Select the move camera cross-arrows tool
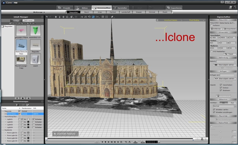This screenshot has height=145, width=238. [64, 17]
